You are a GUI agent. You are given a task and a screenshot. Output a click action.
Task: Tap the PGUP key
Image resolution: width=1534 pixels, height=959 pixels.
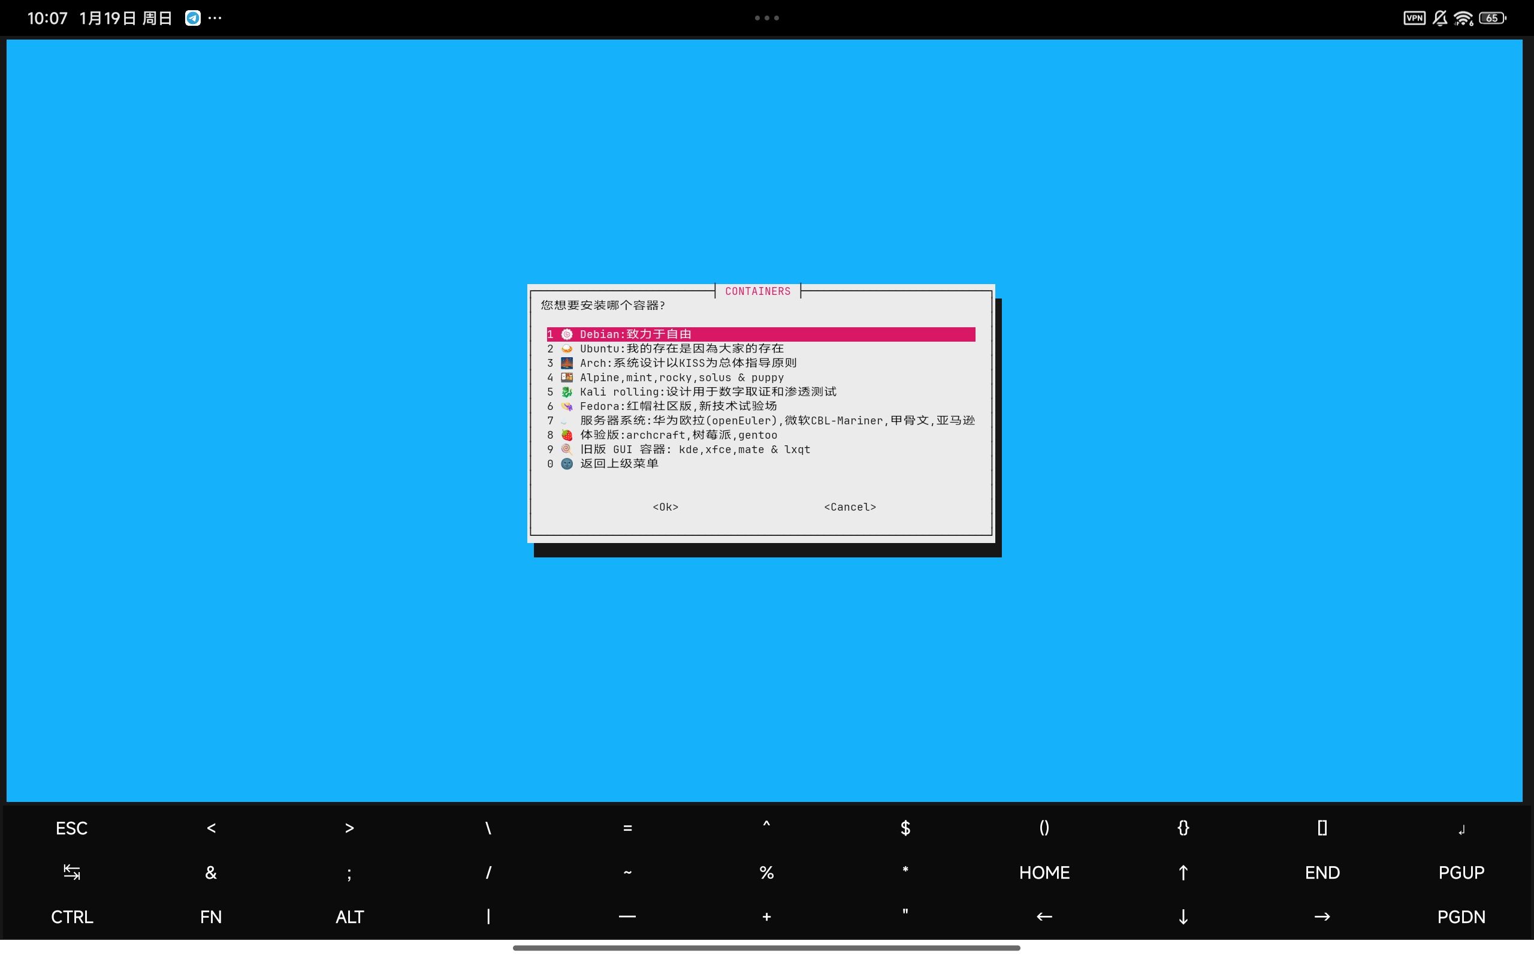[1461, 873]
